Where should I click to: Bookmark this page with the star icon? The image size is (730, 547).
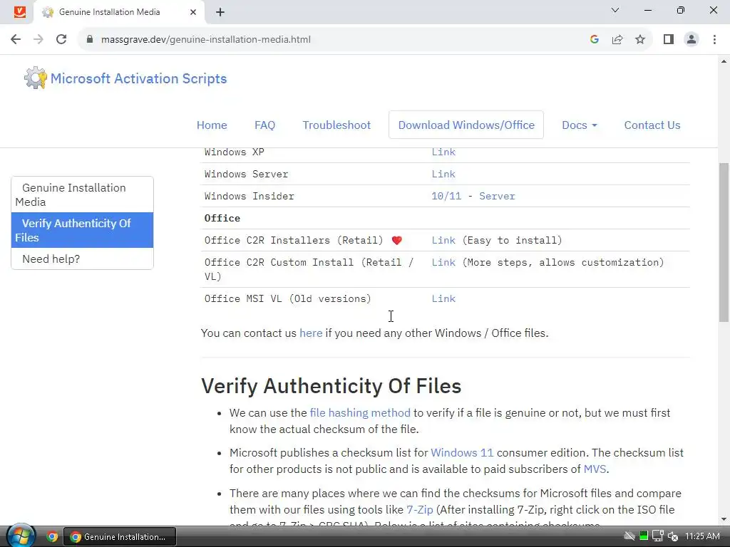(x=640, y=40)
